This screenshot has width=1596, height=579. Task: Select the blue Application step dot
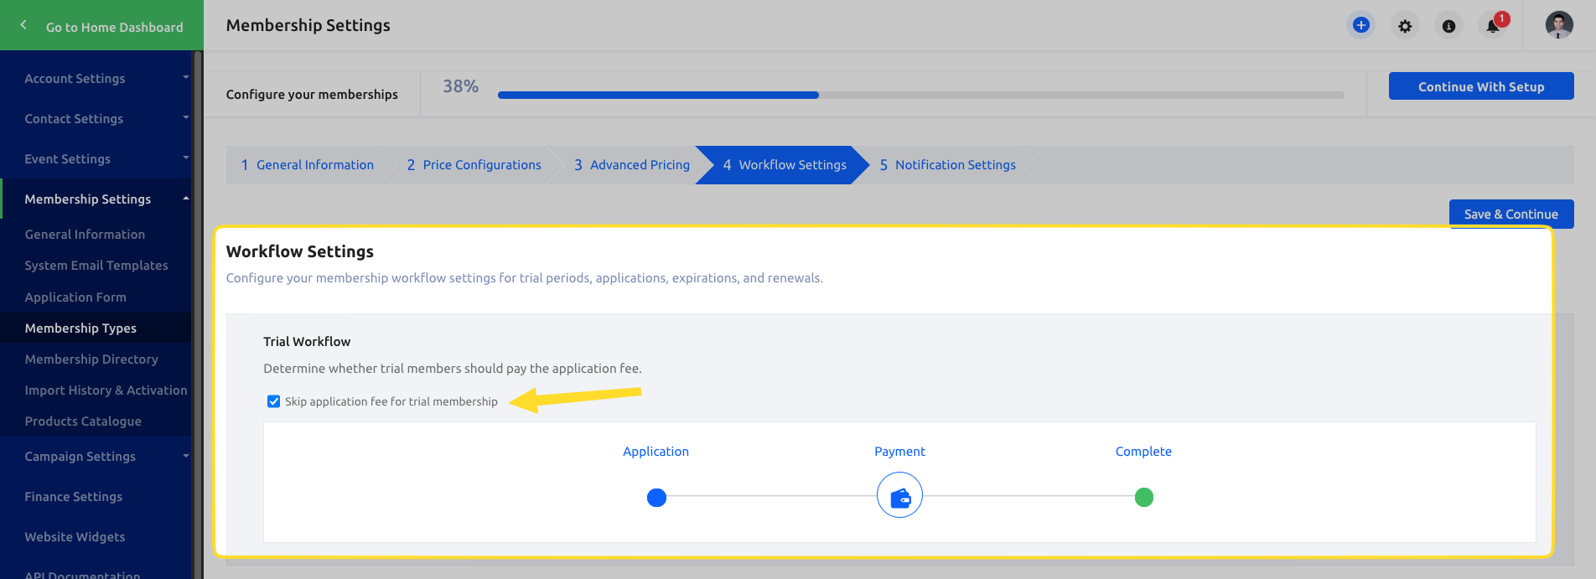point(656,498)
